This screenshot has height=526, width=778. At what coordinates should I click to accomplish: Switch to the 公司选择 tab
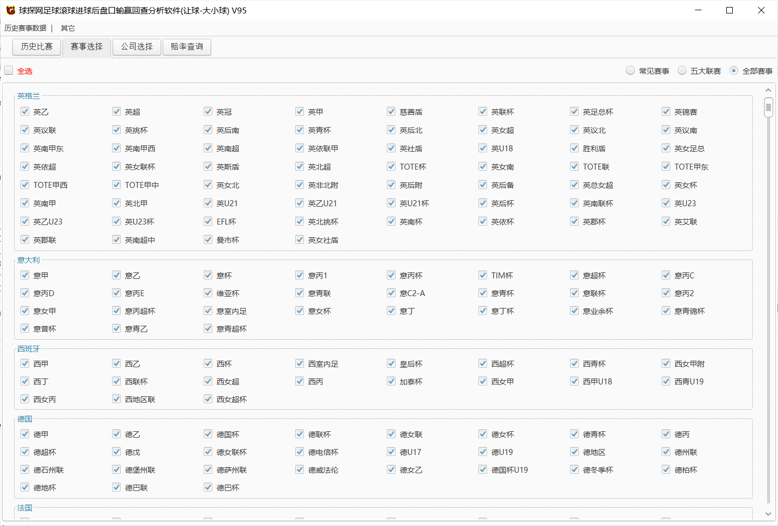tap(137, 47)
